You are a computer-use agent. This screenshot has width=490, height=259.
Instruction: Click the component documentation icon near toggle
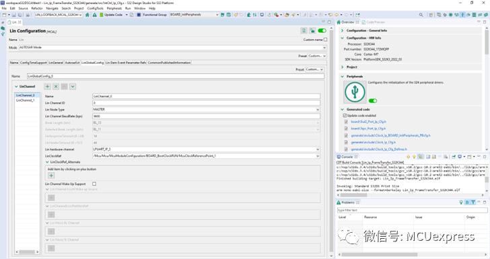pyautogui.click(x=304, y=31)
